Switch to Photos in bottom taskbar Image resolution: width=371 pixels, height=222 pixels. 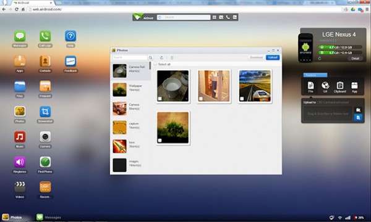(x=12, y=217)
